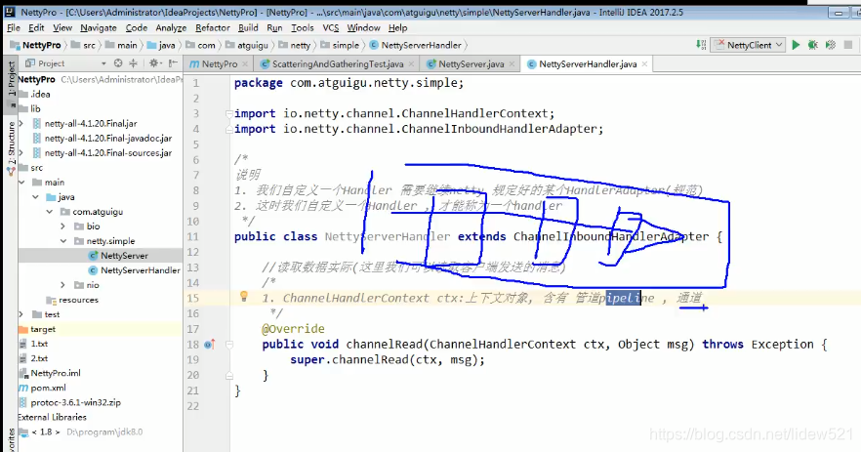Click the Make Project build icon

[701, 45]
